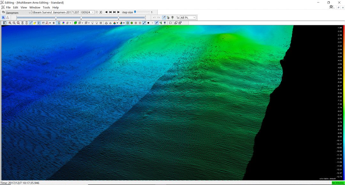This screenshot has width=345, height=185.
Task: Click the zoom out magnifier icon
Action: point(14,23)
